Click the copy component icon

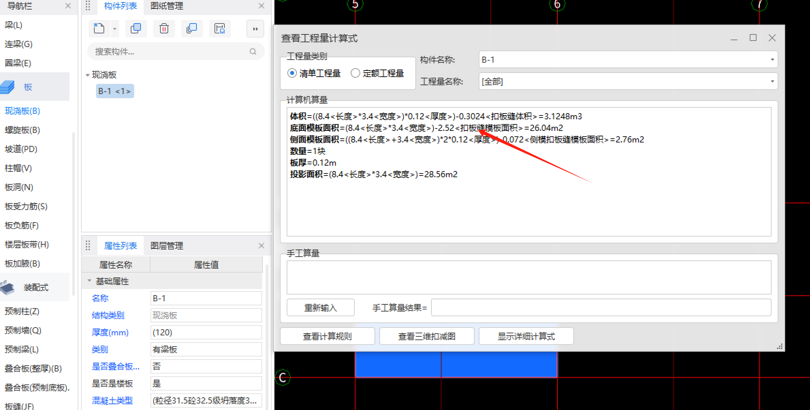(x=136, y=29)
